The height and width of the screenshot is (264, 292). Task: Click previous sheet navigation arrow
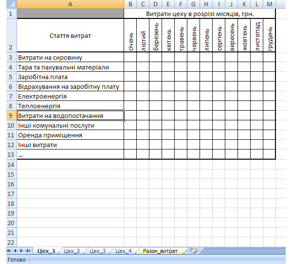[x=15, y=251]
